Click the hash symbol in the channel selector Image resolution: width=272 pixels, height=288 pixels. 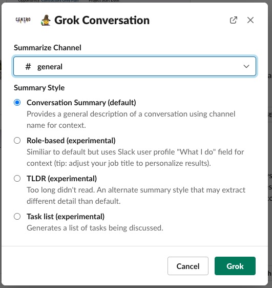[28, 67]
